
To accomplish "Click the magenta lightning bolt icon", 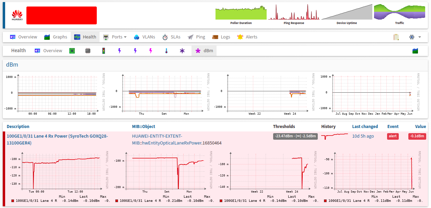I will (150, 51).
